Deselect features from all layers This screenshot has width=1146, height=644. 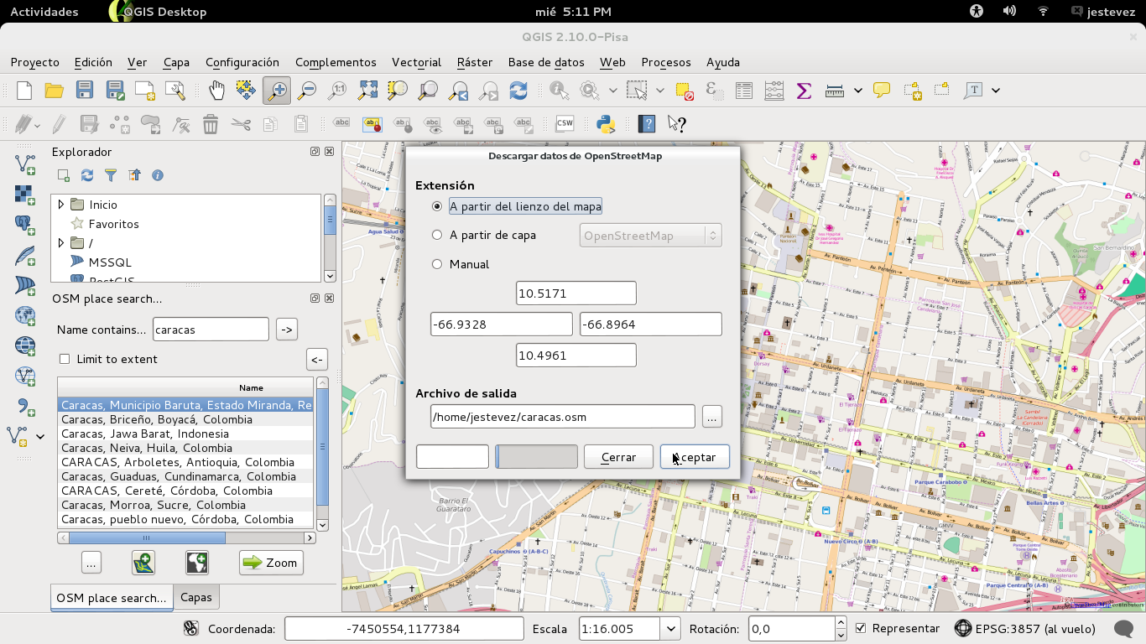coord(685,91)
